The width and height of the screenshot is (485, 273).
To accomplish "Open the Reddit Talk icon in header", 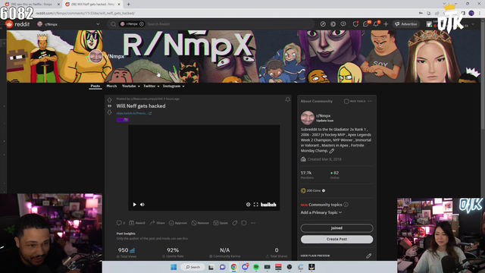I will click(x=343, y=24).
